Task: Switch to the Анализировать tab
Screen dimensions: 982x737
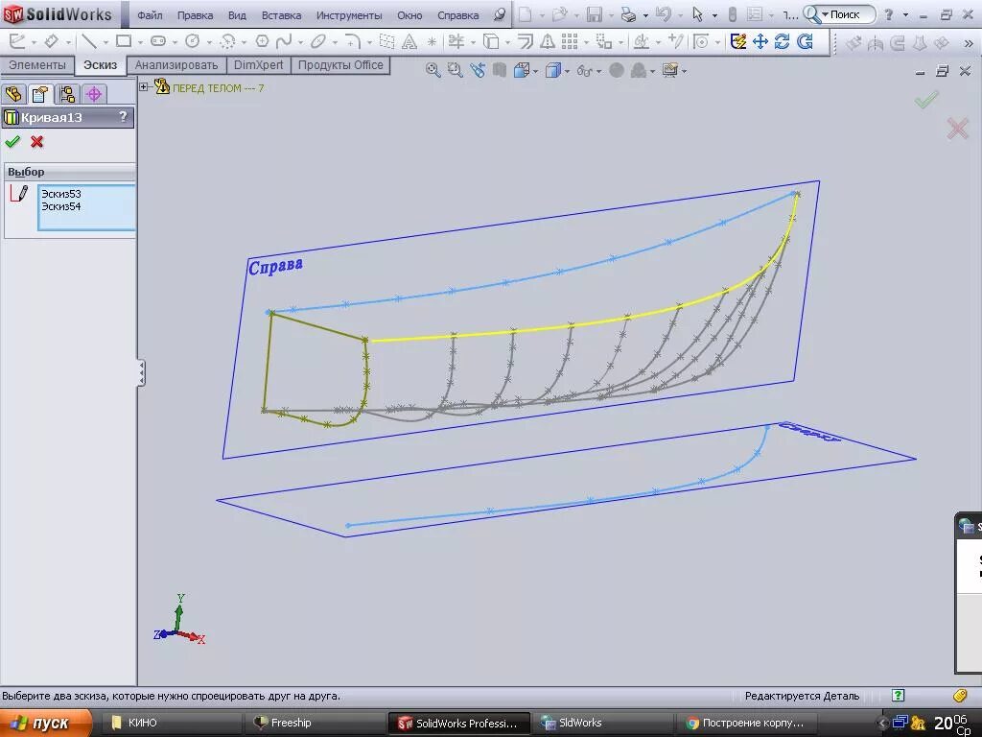Action: 176,64
